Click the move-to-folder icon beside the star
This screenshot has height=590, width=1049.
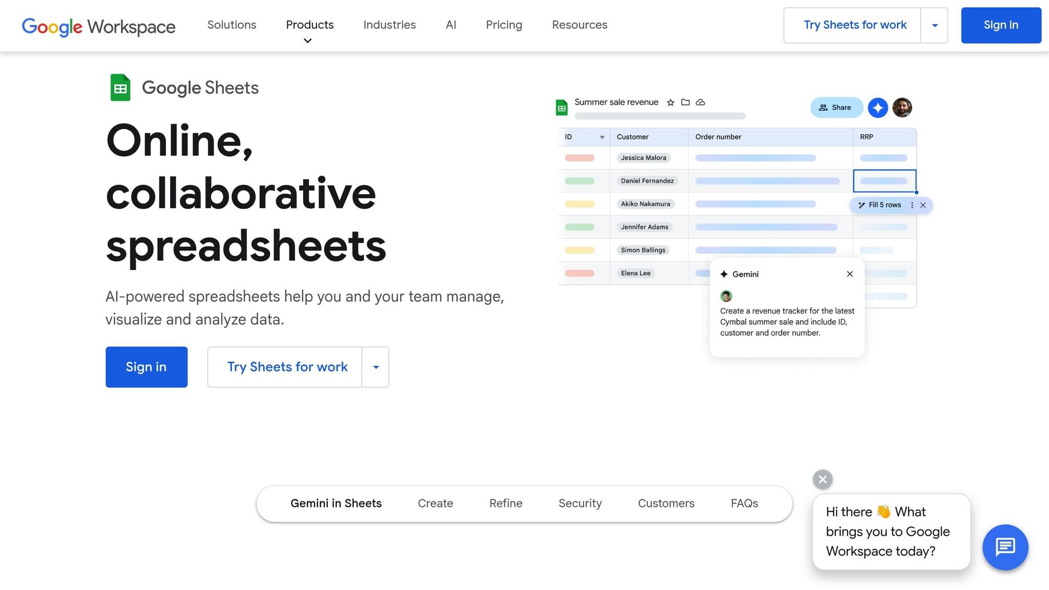coord(685,102)
